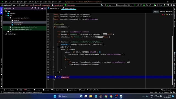
Task: Toggle read-only lock icon in status bar
Action: [171, 92]
